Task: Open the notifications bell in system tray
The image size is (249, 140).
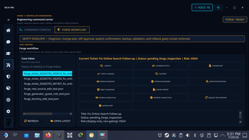Action: [160, 135]
